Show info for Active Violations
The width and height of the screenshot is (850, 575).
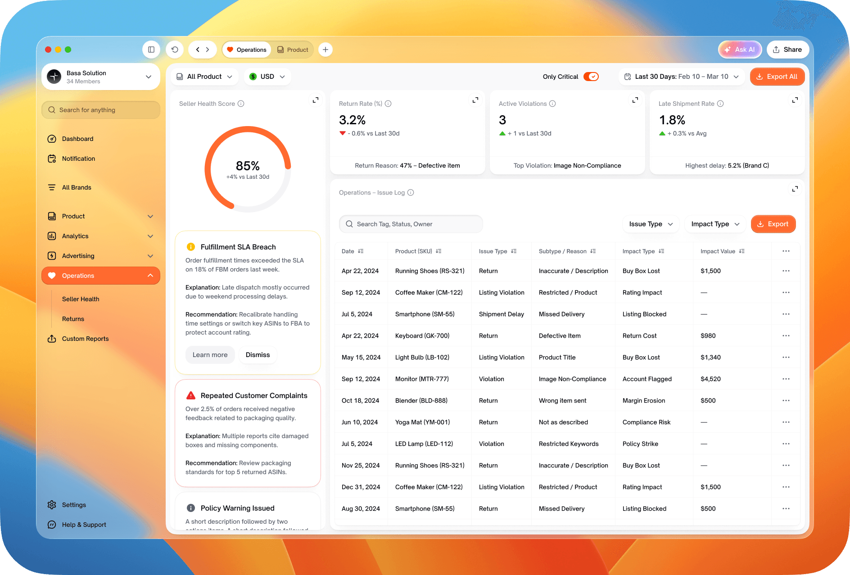552,104
